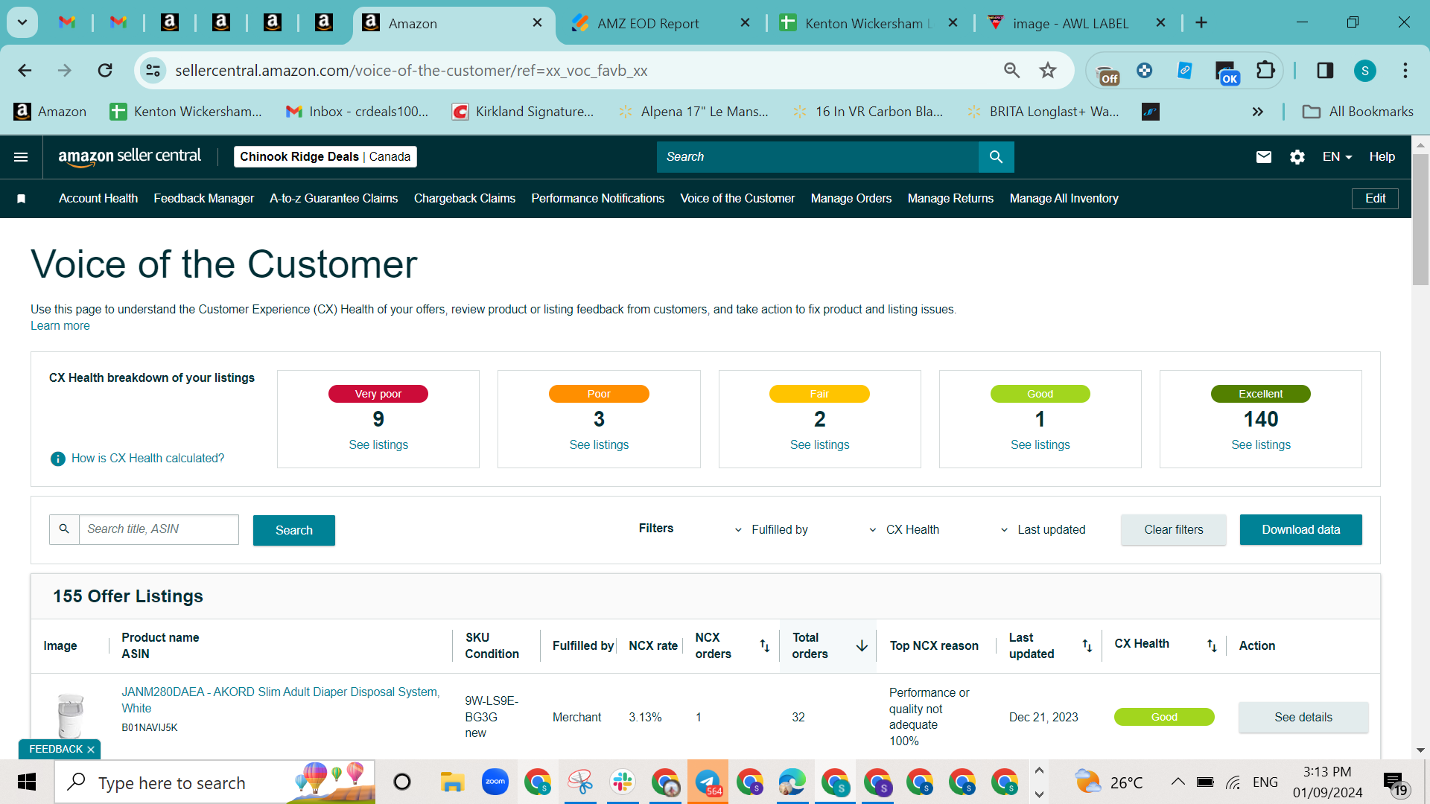The width and height of the screenshot is (1430, 804).
Task: Open Voice of the Customer menu item
Action: pyautogui.click(x=737, y=199)
